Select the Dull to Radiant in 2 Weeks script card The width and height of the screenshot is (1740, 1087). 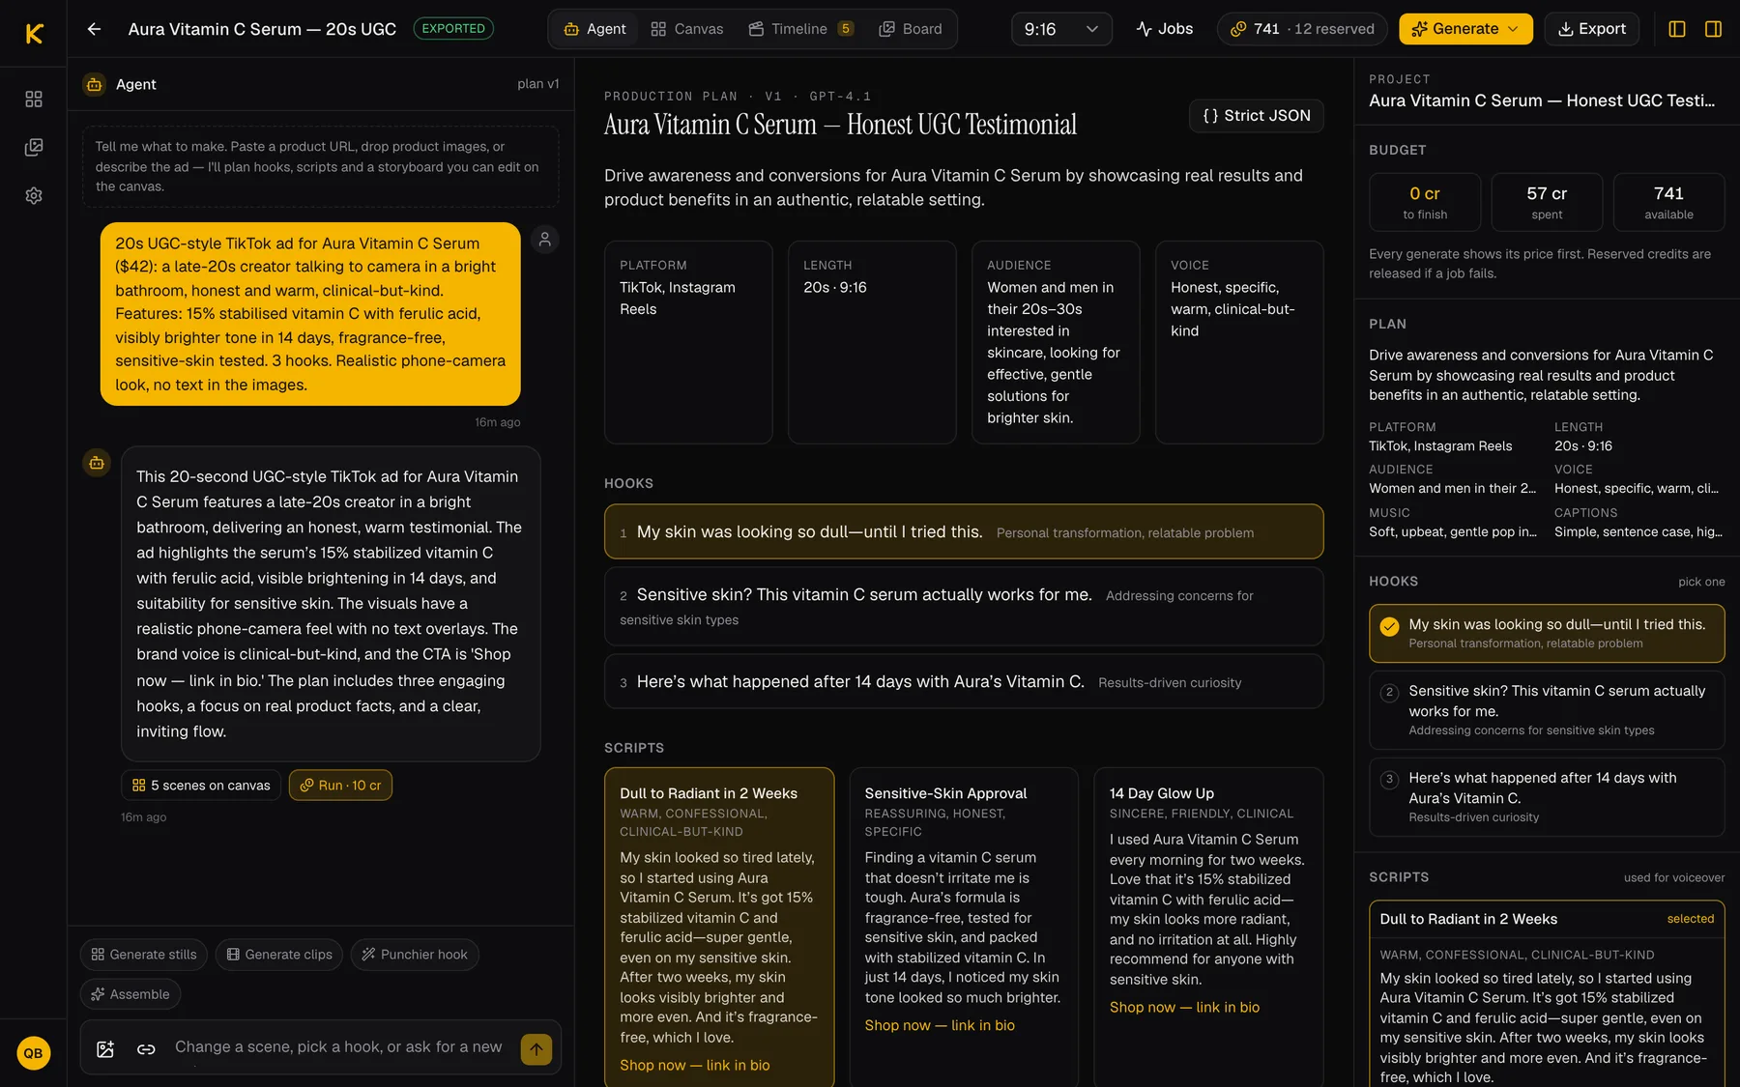pyautogui.click(x=718, y=927)
